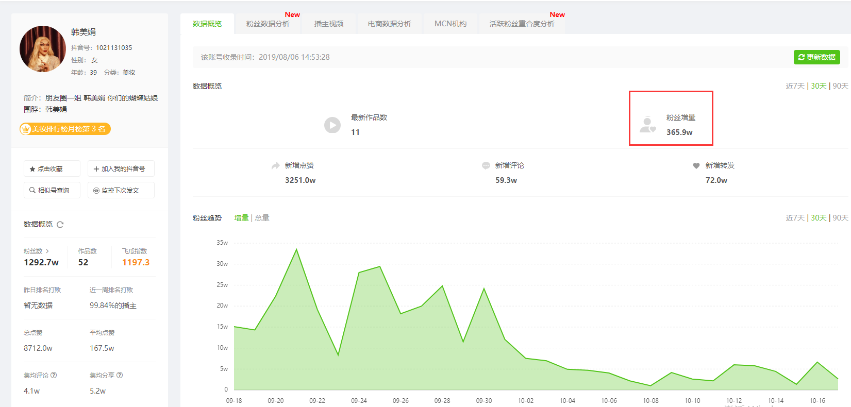Click the 加入我的抖音号 button

(121, 169)
